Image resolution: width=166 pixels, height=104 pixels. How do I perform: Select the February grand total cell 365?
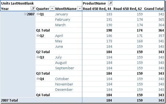pos(161,19)
